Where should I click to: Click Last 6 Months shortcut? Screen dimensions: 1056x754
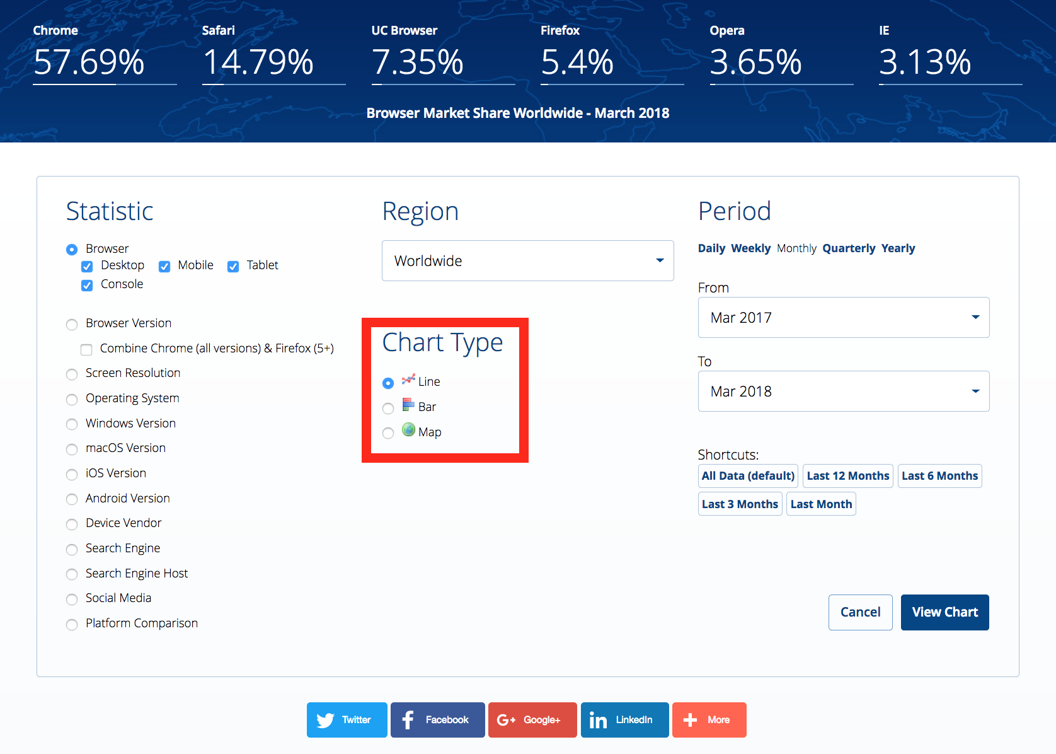coord(939,476)
